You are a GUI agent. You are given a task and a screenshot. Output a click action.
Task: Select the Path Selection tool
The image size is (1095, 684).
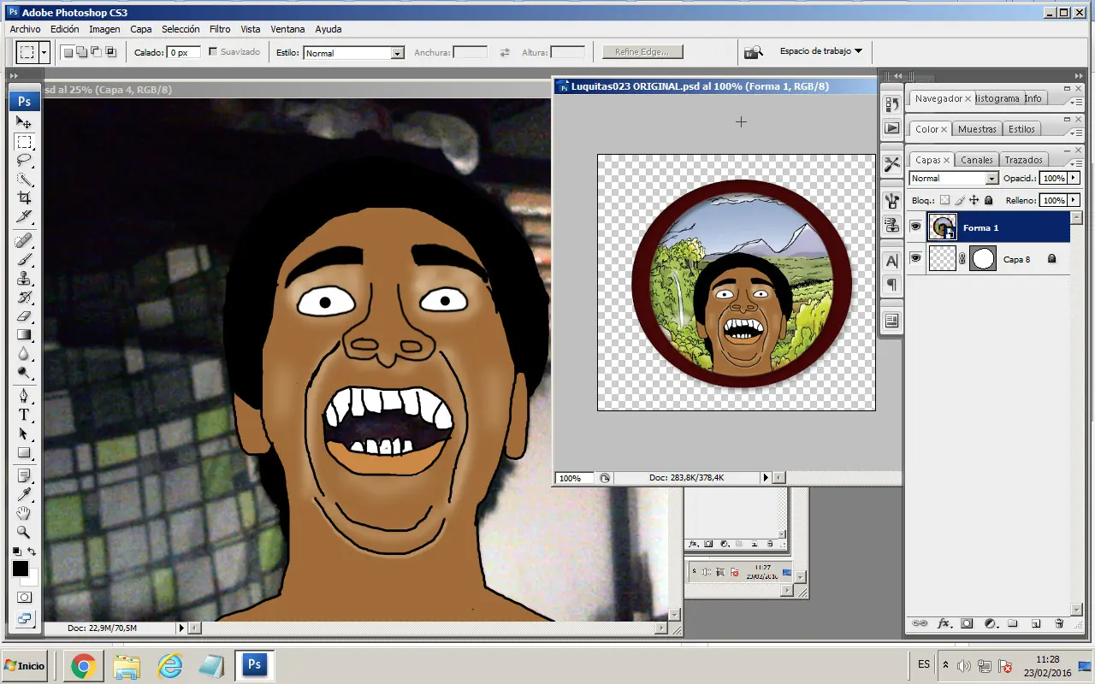pyautogui.click(x=24, y=433)
